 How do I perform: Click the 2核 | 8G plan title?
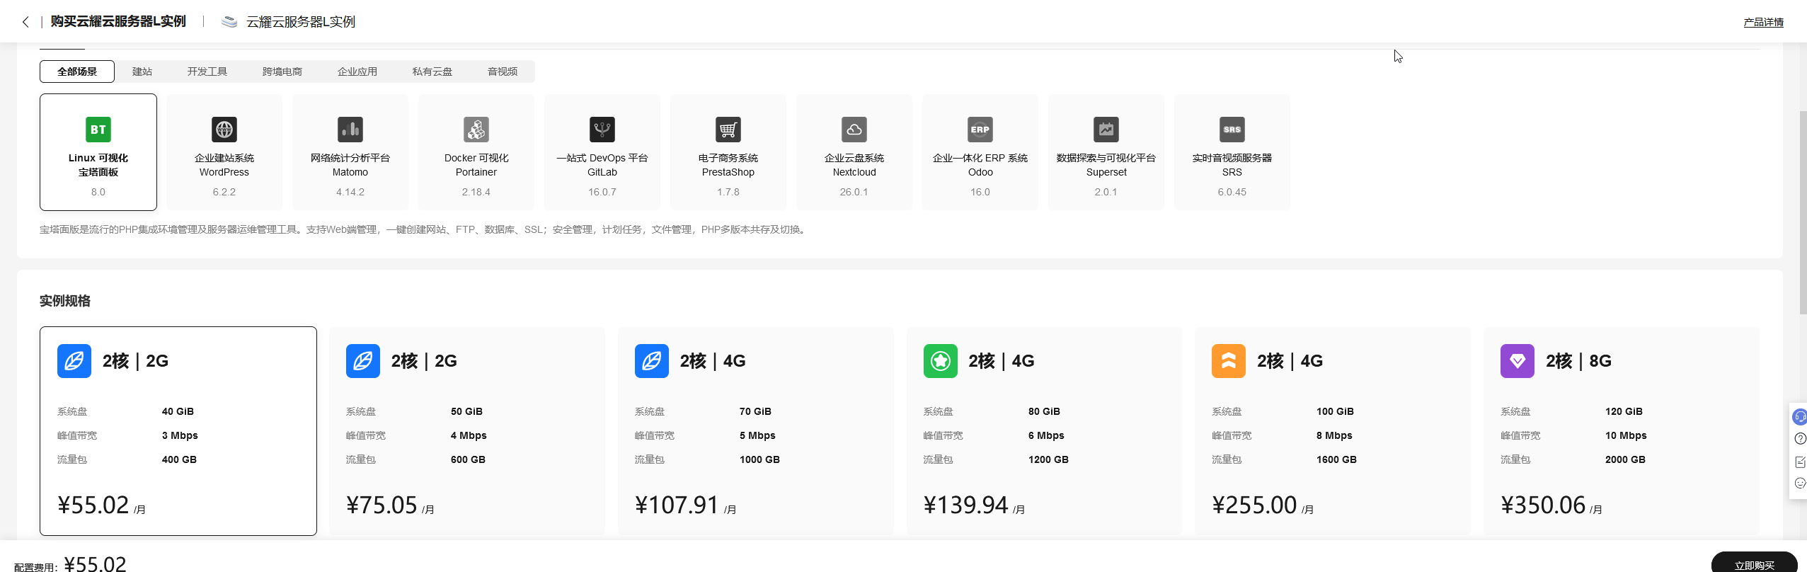pyautogui.click(x=1578, y=361)
